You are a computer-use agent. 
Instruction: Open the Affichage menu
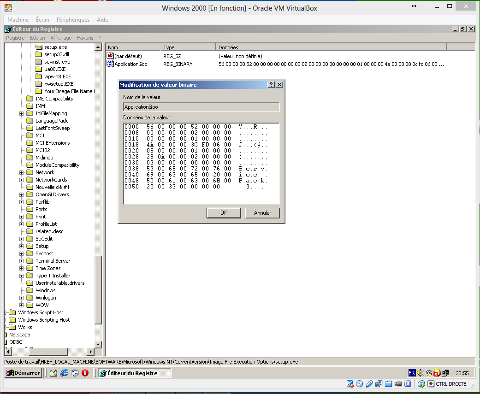(61, 38)
